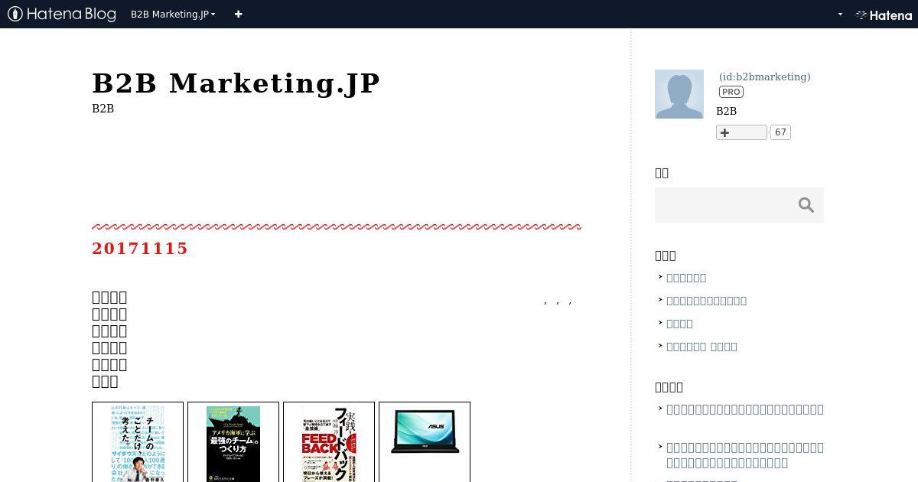Open the first link in sidebar links list
This screenshot has height=482, width=918.
[x=686, y=278]
